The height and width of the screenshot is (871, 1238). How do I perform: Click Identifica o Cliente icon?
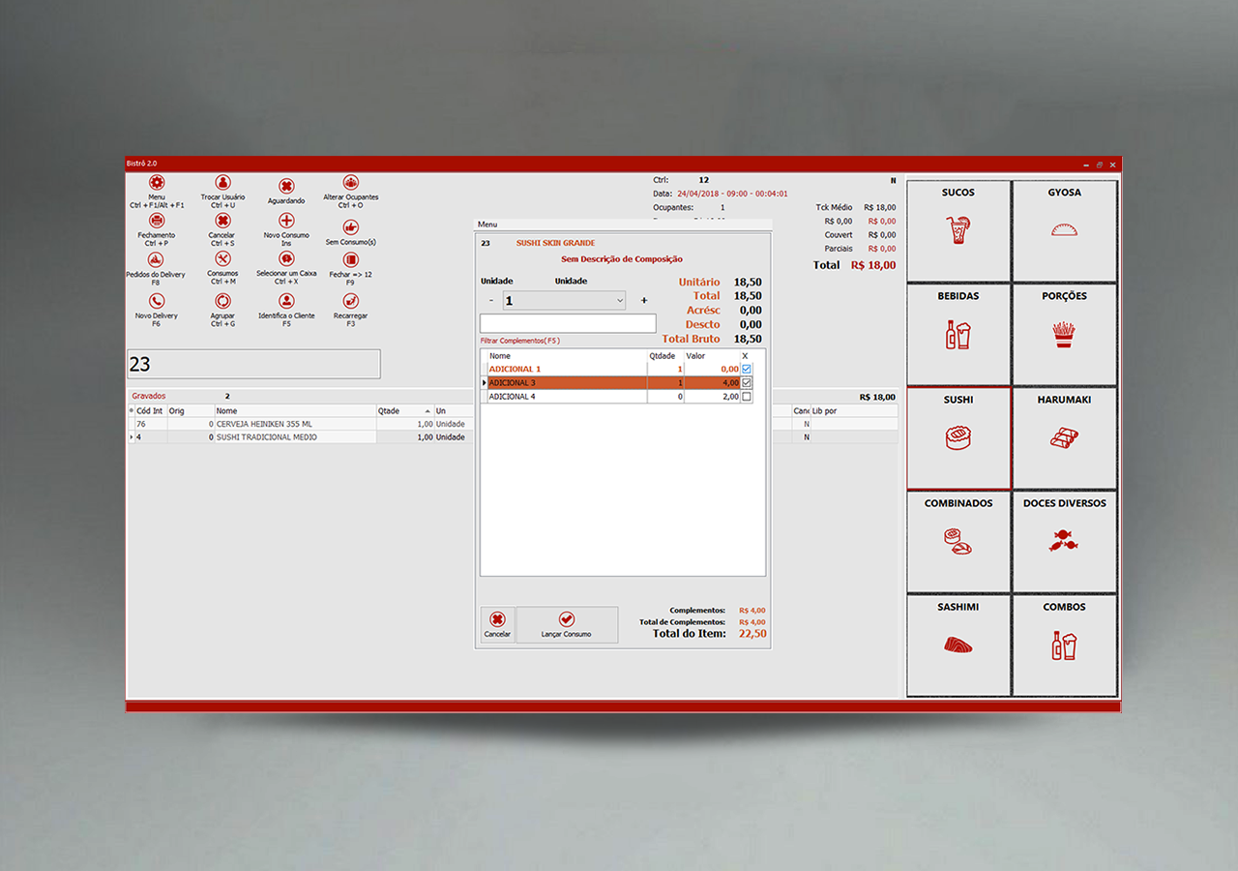(x=286, y=301)
